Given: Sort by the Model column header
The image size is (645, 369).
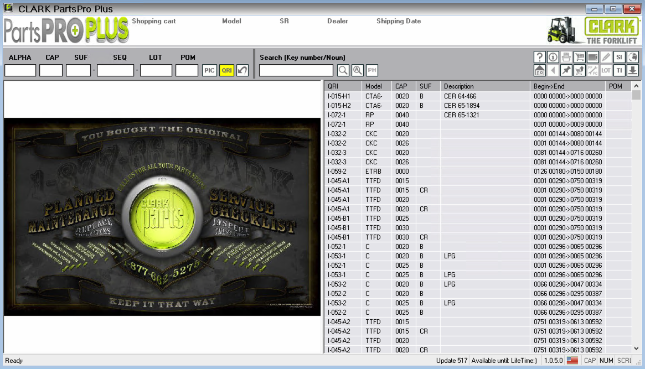Looking at the screenshot, I should point(377,86).
